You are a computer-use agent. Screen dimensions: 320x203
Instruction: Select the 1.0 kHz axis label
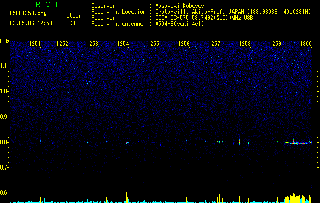(x=4, y=91)
